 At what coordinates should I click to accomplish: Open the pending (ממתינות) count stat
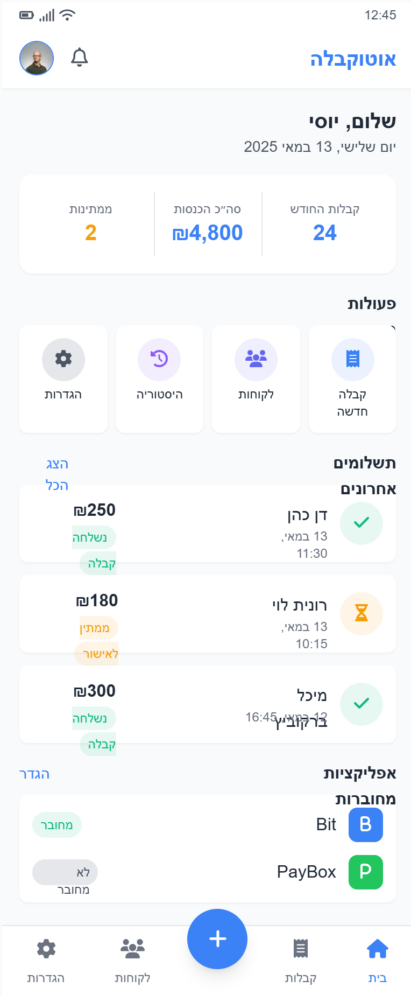click(90, 224)
